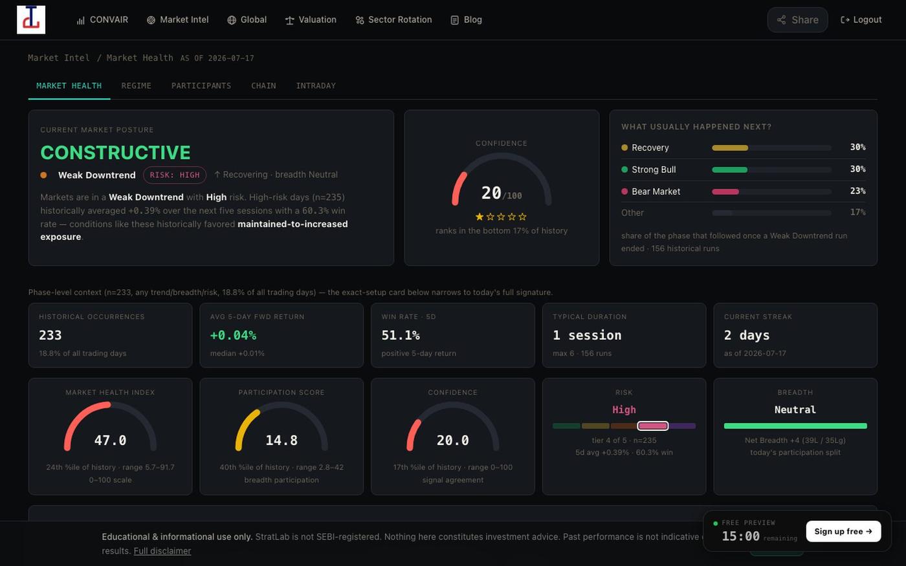Open the Full disclaimer link
The width and height of the screenshot is (906, 566).
click(162, 551)
